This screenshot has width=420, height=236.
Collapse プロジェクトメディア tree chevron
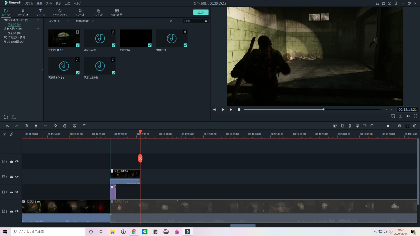click(38, 20)
